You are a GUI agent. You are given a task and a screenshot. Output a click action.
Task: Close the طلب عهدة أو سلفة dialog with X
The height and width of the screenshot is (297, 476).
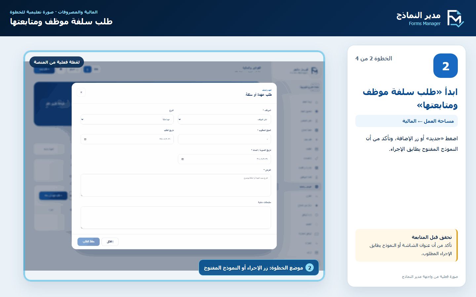81,92
